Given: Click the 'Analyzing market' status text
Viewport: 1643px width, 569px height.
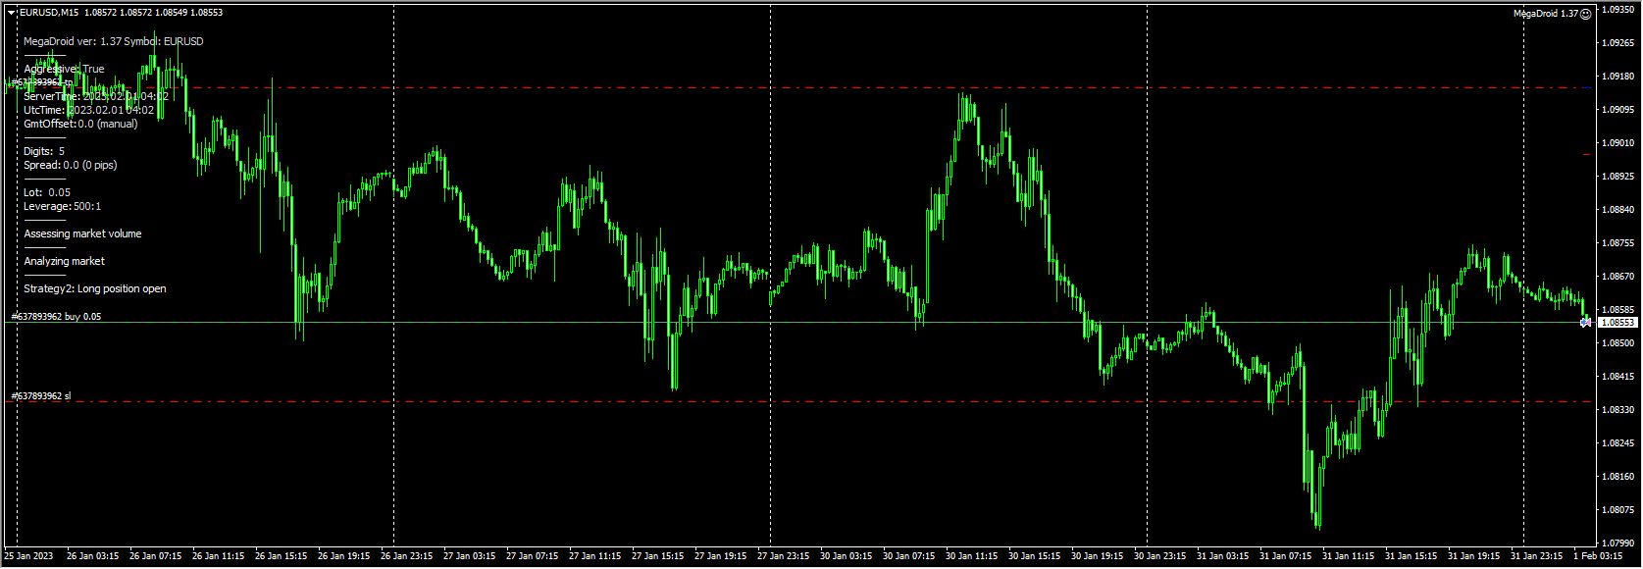Looking at the screenshot, I should pos(64,261).
